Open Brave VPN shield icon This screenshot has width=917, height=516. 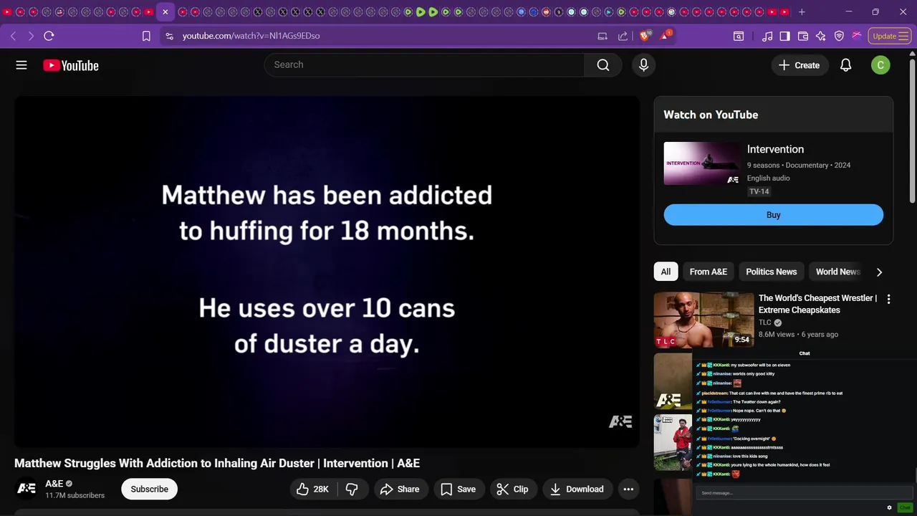coord(839,36)
